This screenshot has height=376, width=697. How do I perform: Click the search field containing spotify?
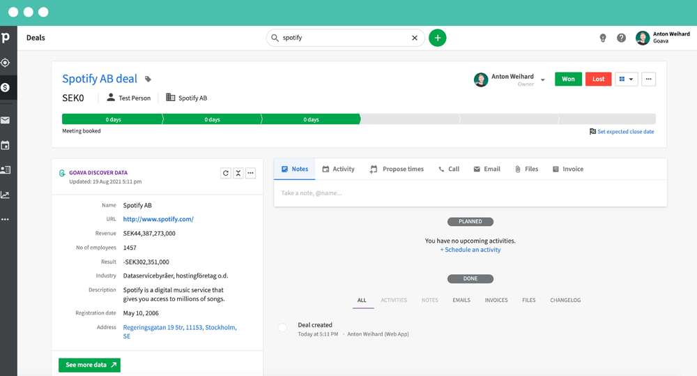point(346,38)
